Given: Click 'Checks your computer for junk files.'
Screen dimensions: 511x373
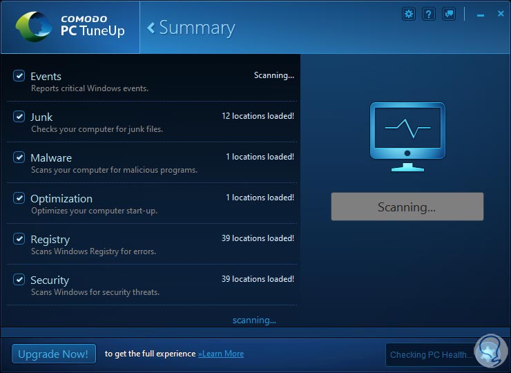Looking at the screenshot, I should coord(97,129).
